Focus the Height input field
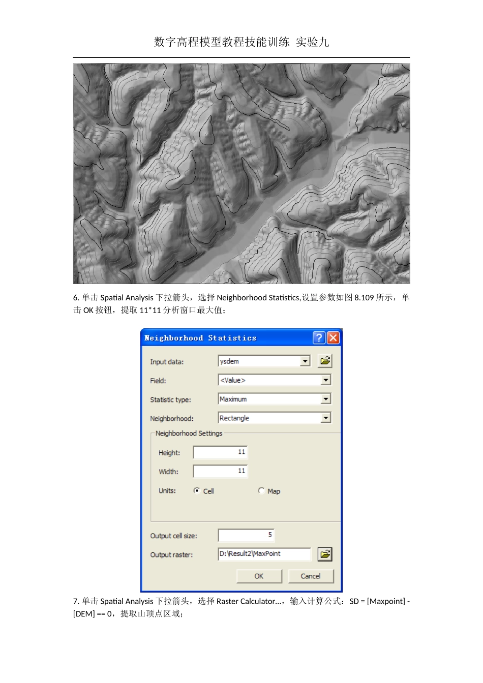483x683 pixels. pyautogui.click(x=220, y=452)
